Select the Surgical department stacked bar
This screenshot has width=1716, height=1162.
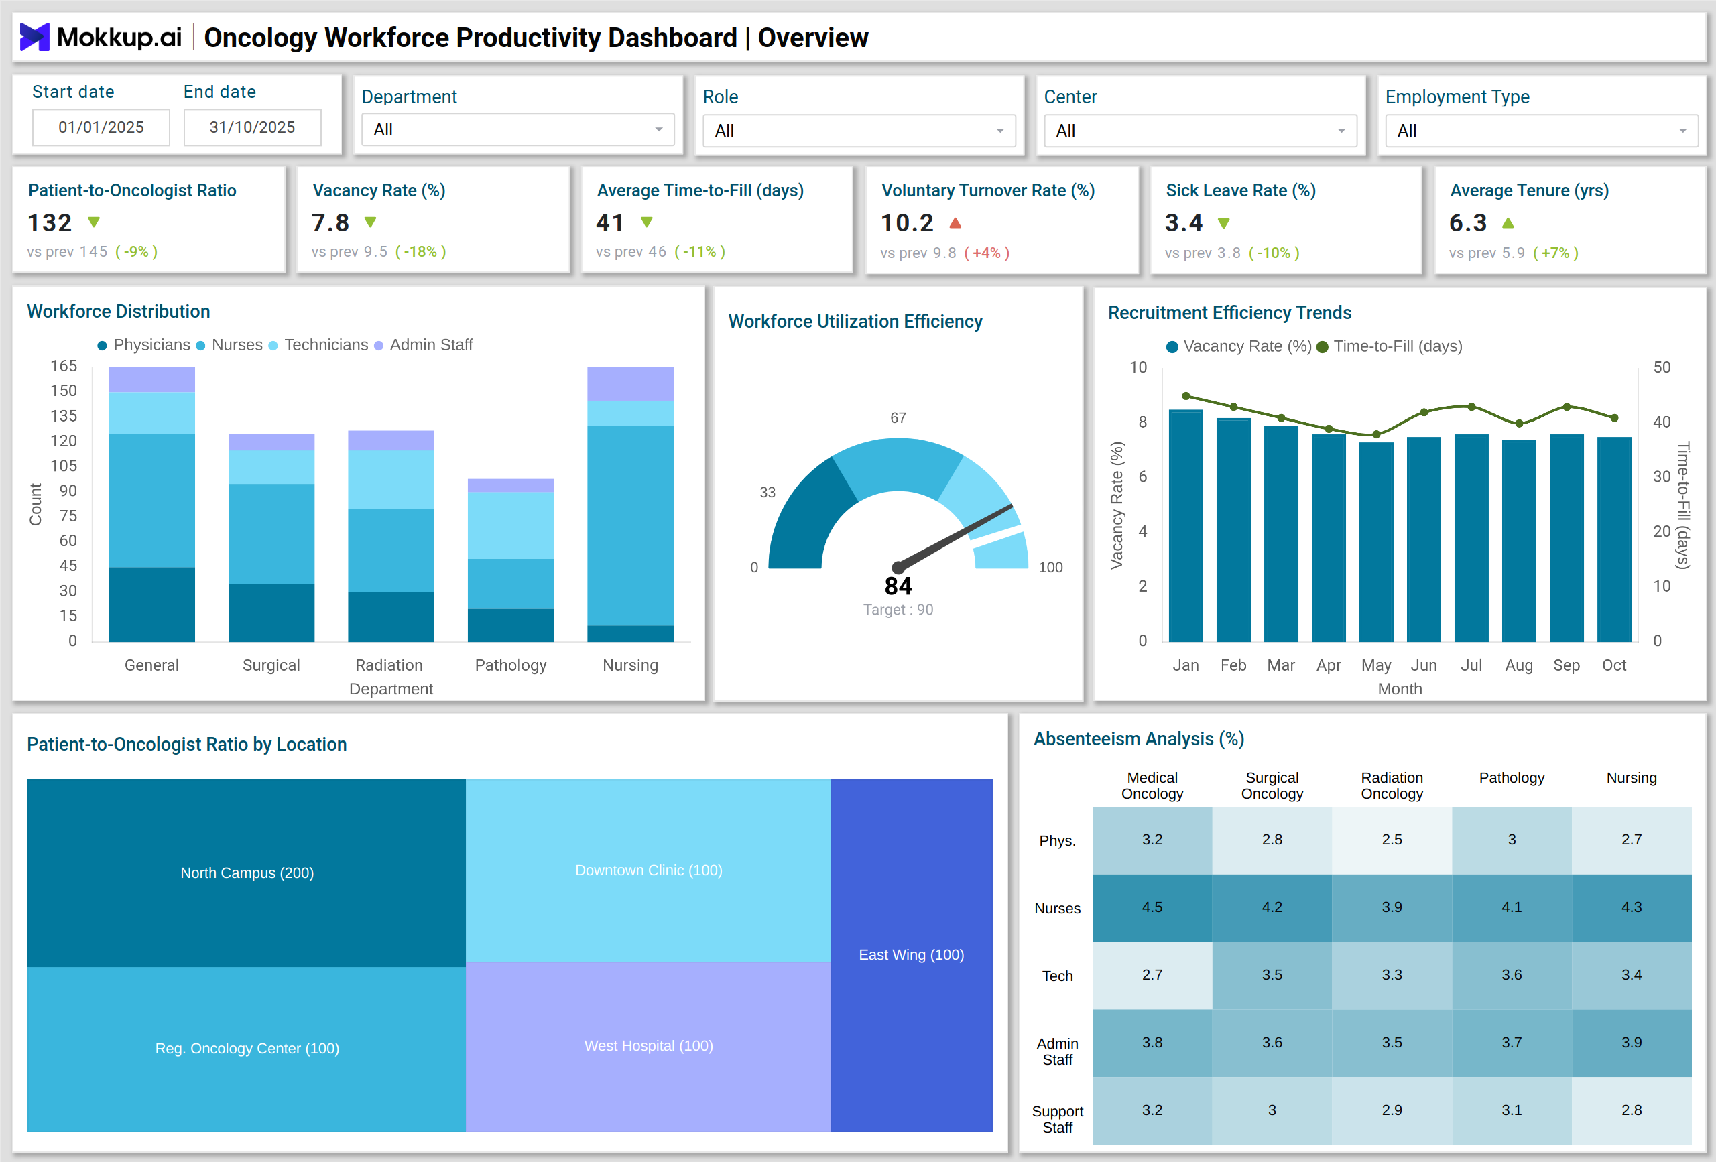click(x=271, y=537)
